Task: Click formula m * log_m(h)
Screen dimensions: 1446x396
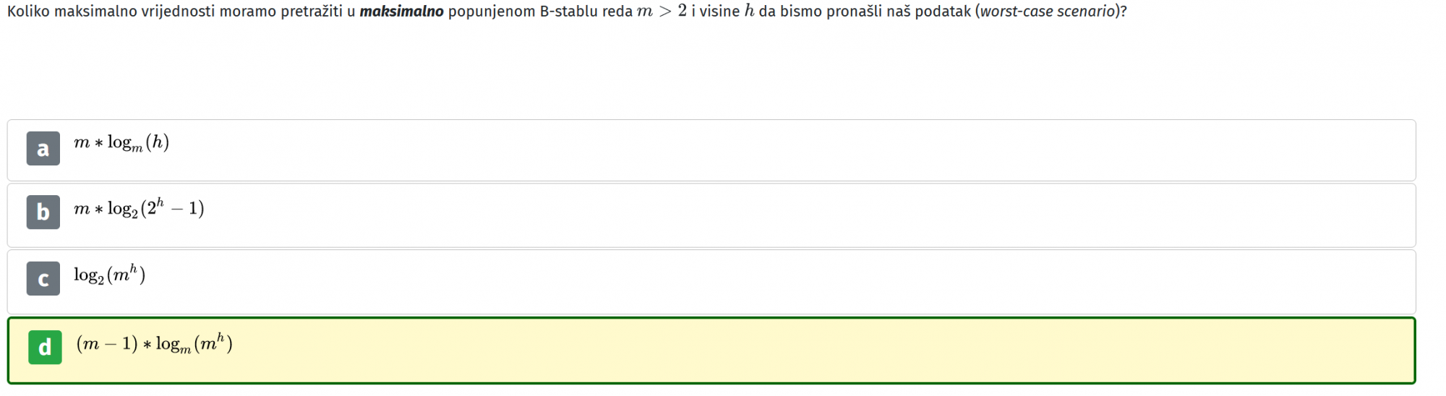Action: tap(121, 143)
